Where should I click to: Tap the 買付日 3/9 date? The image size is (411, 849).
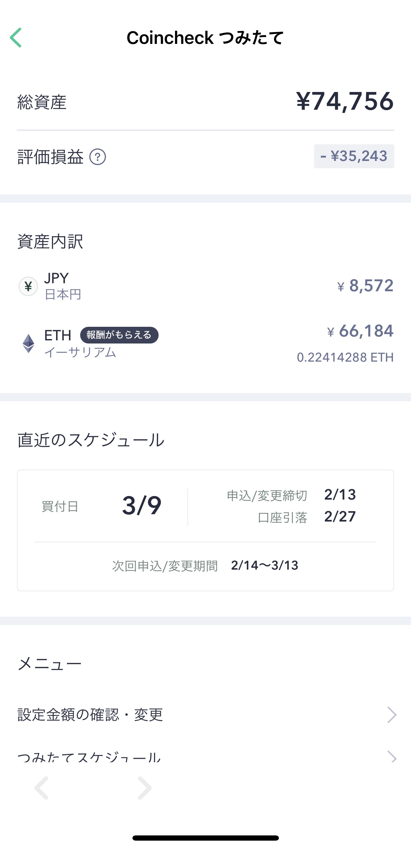pyautogui.click(x=142, y=506)
